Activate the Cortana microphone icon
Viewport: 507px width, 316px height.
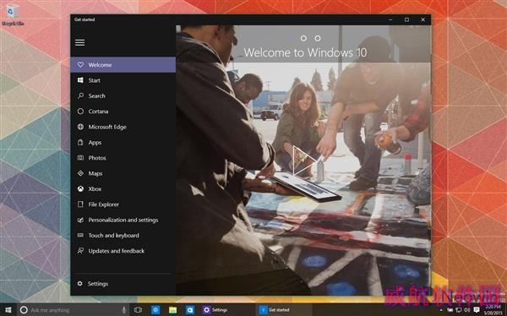coord(124,310)
